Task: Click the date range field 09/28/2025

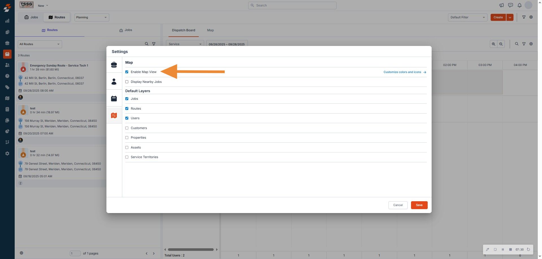Action: pos(227,44)
